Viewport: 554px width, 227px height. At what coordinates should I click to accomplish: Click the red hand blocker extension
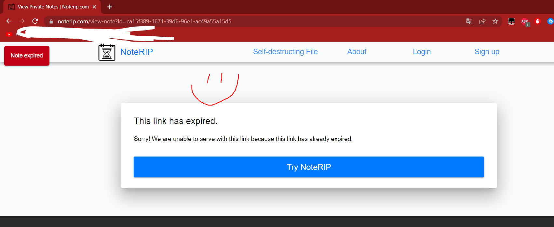tap(537, 21)
